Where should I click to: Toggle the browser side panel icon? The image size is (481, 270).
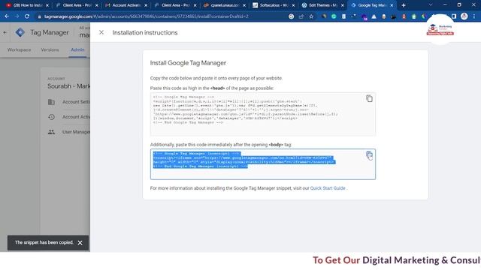click(x=454, y=16)
